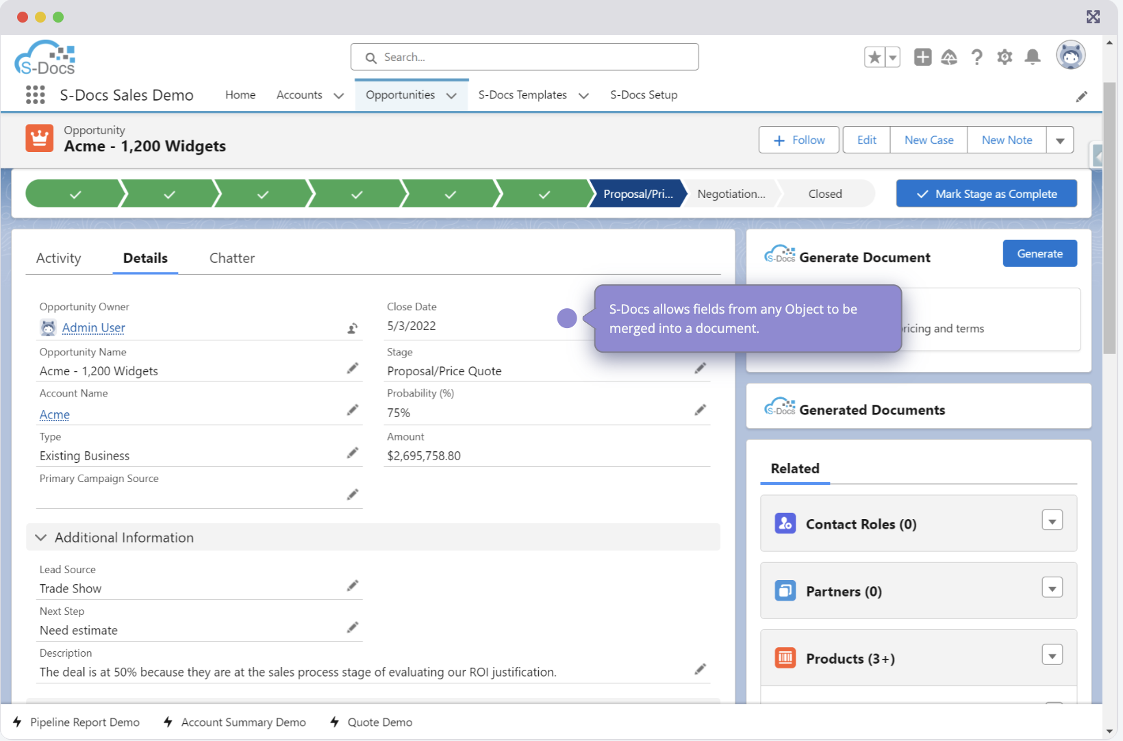
Task: Edit the Opportunity Name field pencil
Action: point(352,368)
